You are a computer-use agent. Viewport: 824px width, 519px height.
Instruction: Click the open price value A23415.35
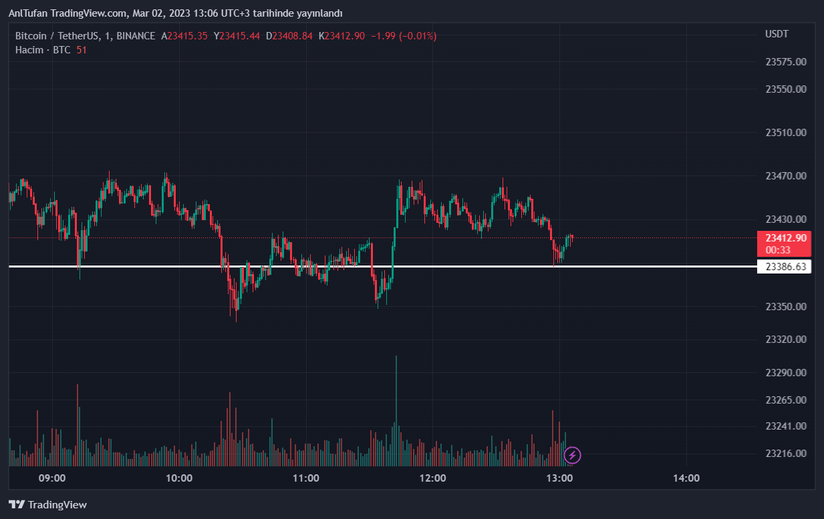(184, 36)
